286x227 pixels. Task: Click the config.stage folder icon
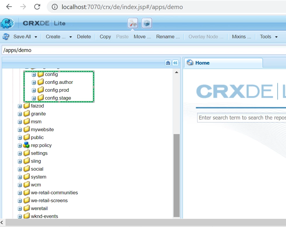pos(41,98)
